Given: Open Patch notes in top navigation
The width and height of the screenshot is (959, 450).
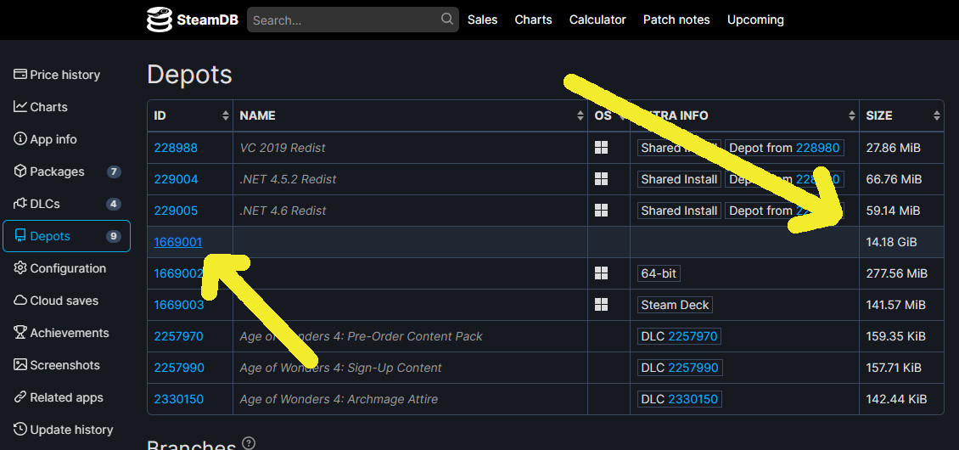Looking at the screenshot, I should pyautogui.click(x=676, y=20).
